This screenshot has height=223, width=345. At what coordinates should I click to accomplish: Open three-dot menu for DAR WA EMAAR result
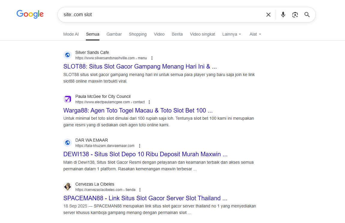[x=140, y=146]
